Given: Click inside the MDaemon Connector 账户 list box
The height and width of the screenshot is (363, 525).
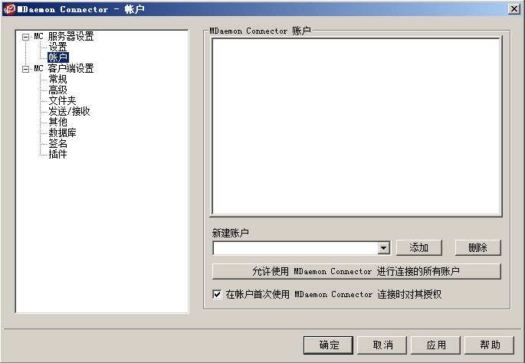Looking at the screenshot, I should tap(356, 127).
